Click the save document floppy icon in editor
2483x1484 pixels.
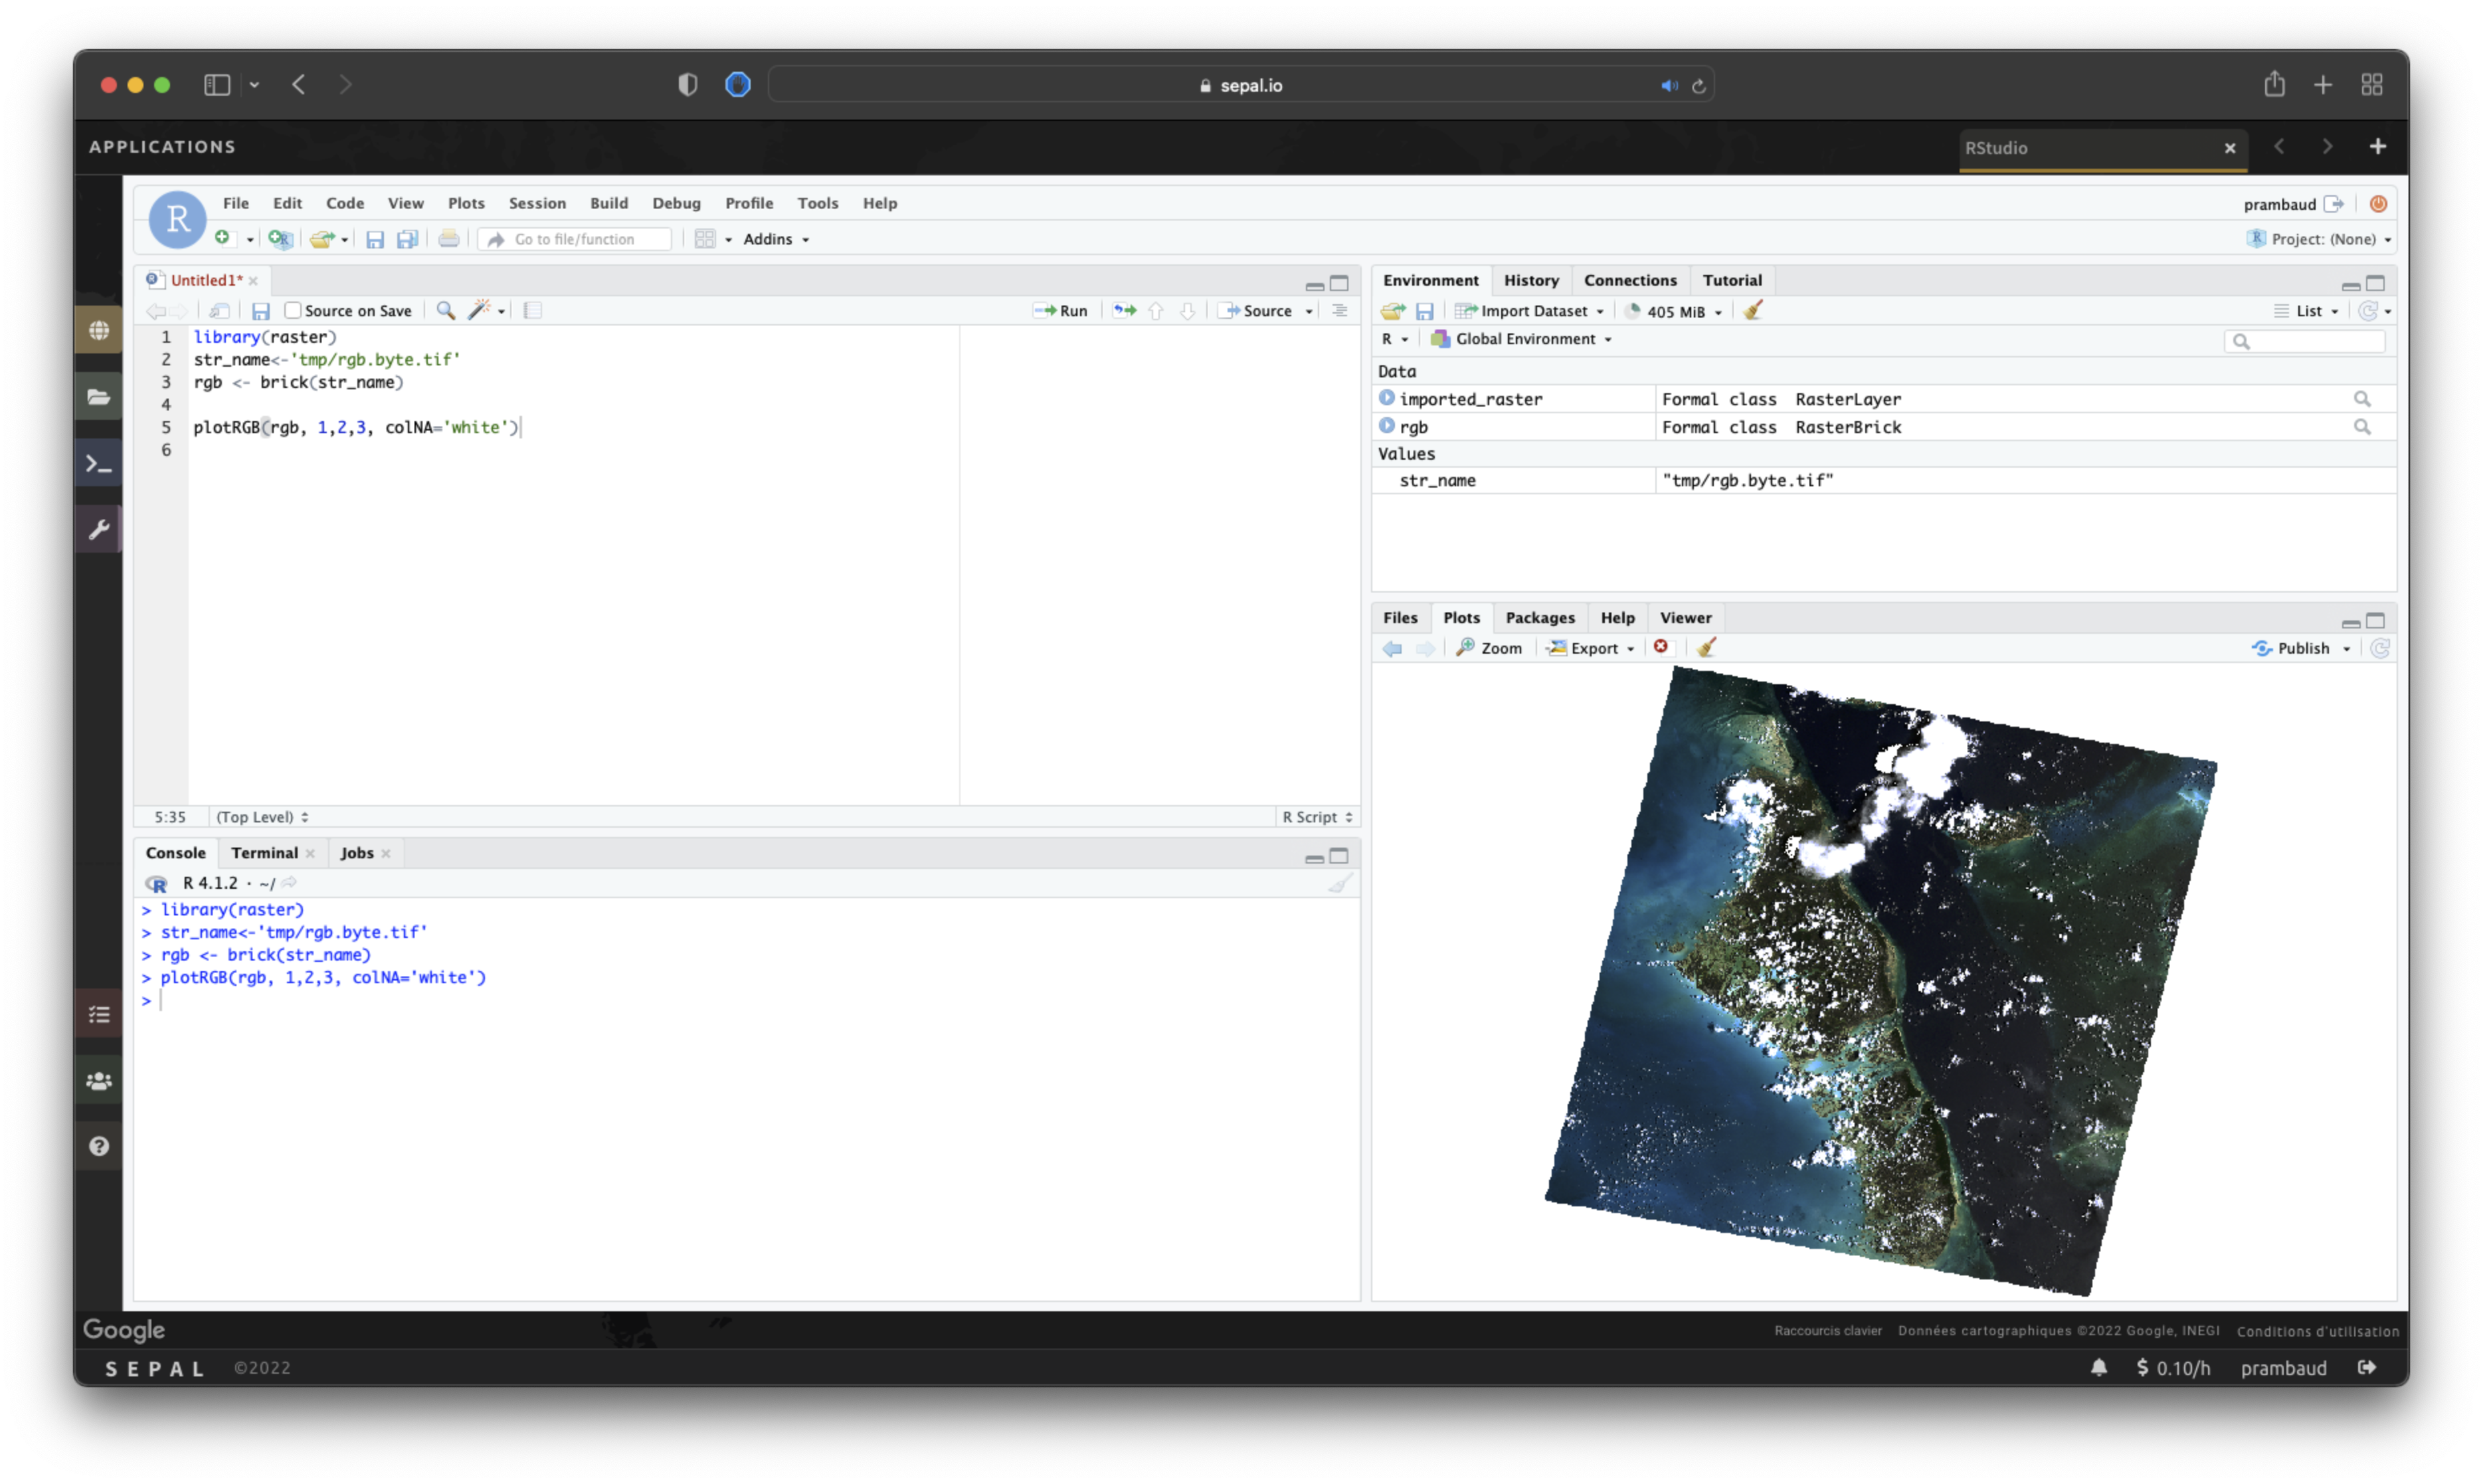[260, 311]
